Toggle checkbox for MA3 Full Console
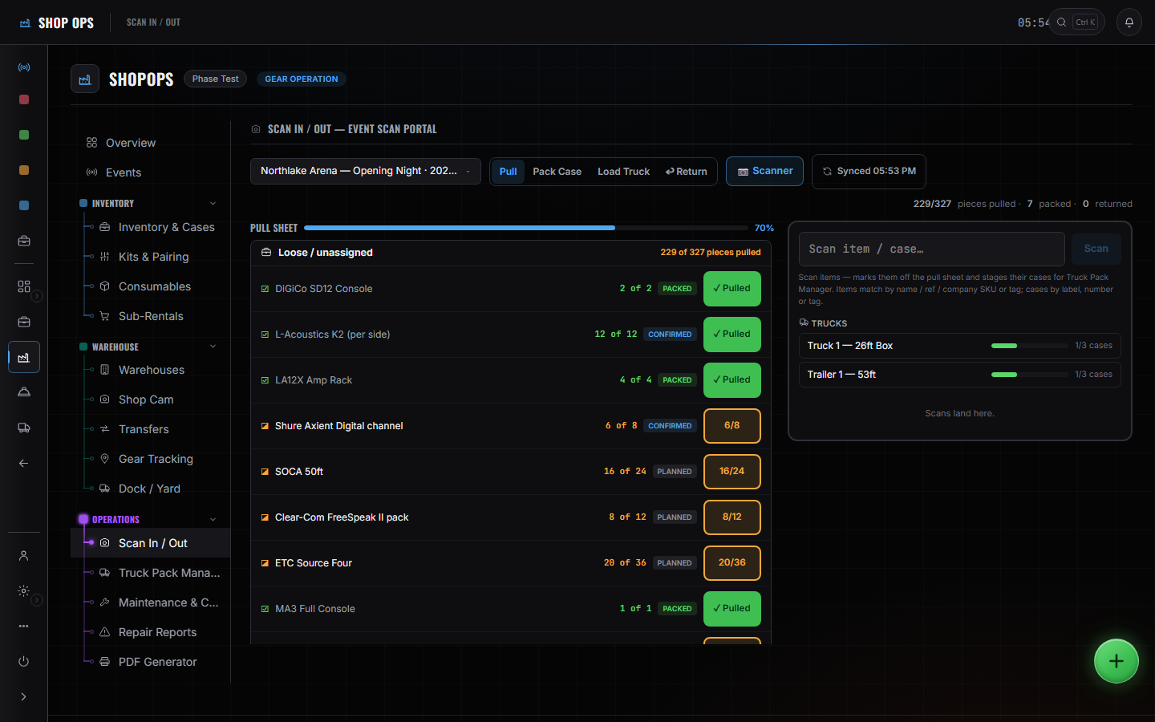This screenshot has height=722, width=1155. [x=265, y=609]
